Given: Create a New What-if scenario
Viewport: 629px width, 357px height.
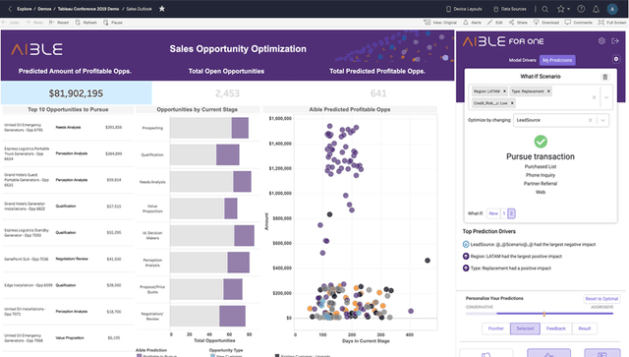Looking at the screenshot, I should click(x=493, y=213).
